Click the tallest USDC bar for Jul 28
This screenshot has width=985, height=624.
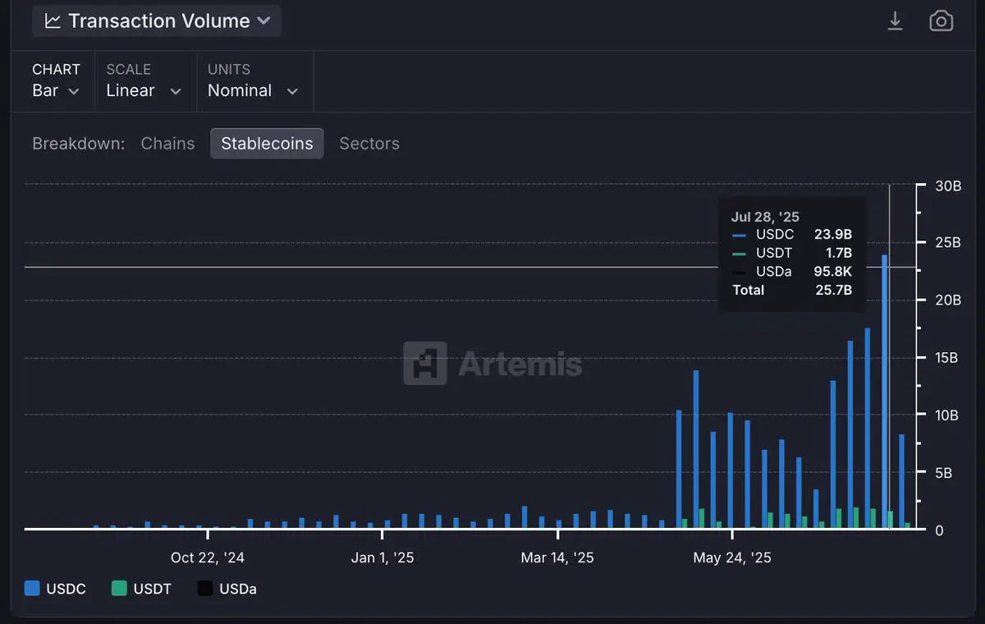point(884,392)
